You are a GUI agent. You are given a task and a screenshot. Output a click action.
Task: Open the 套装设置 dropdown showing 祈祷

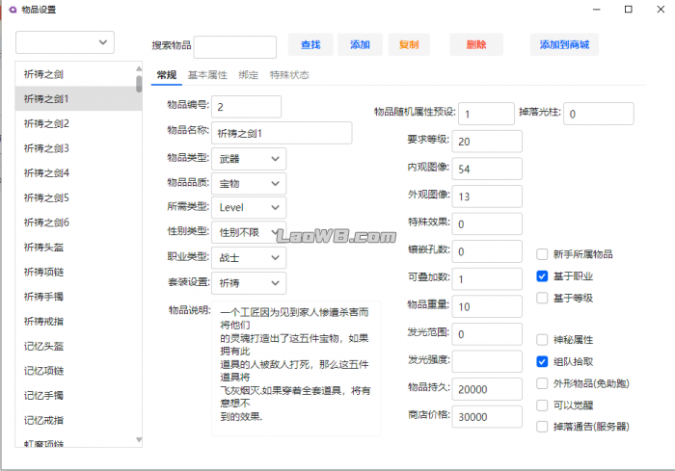click(x=249, y=282)
